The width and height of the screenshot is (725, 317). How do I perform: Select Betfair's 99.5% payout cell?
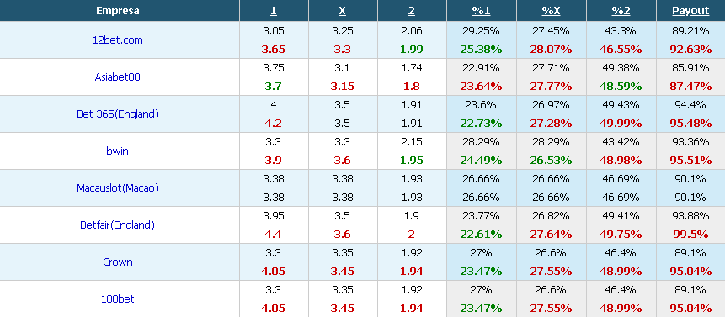coord(690,235)
